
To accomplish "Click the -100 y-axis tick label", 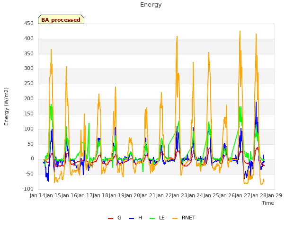I will tap(28, 189).
